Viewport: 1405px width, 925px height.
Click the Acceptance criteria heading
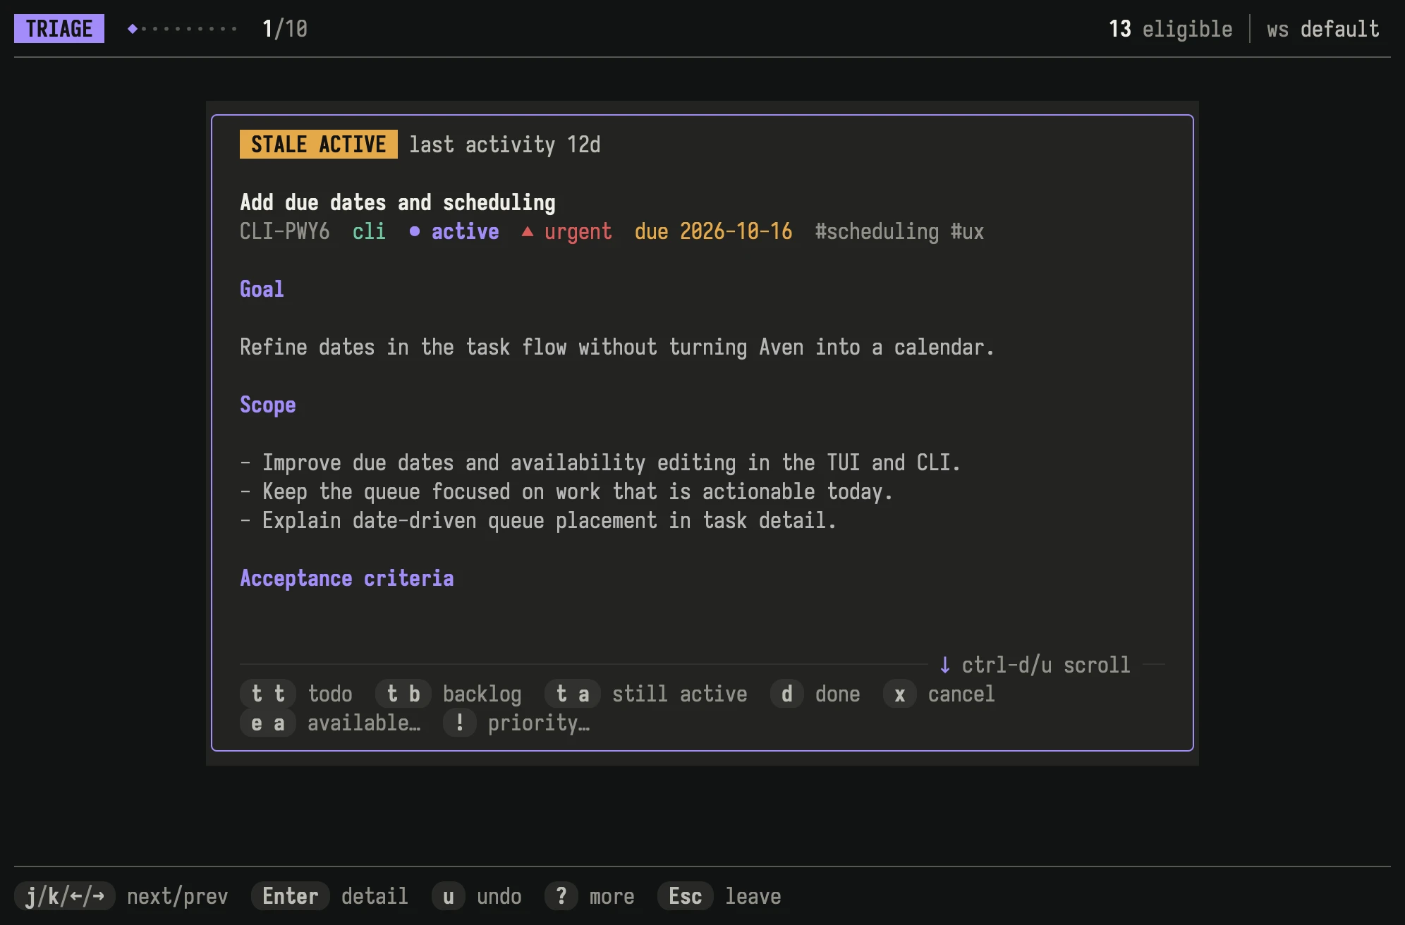coord(347,578)
